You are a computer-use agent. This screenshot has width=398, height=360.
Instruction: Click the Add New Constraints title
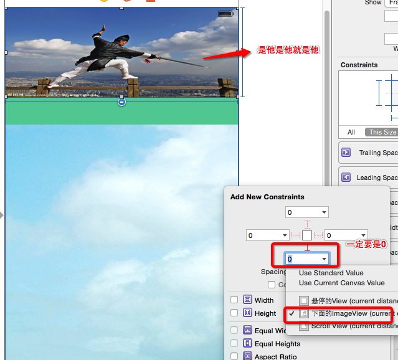(x=267, y=197)
